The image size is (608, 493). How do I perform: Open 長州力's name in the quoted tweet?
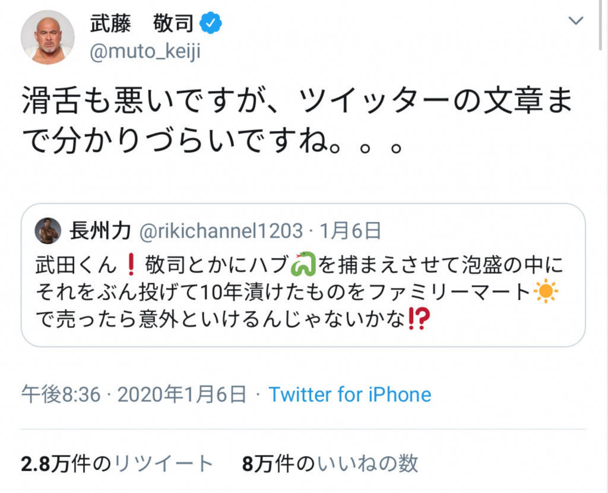[100, 230]
